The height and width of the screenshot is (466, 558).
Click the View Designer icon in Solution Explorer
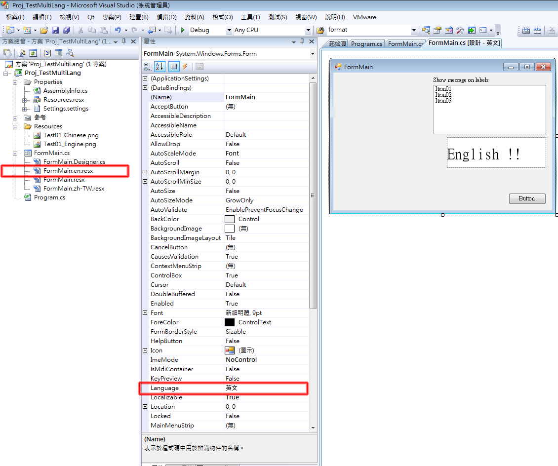point(58,53)
